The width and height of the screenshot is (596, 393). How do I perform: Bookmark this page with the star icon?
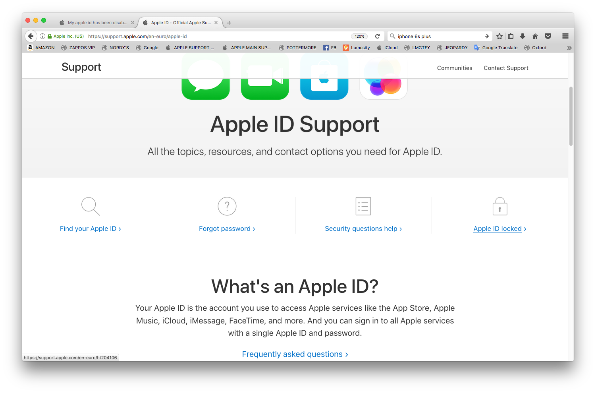(500, 36)
